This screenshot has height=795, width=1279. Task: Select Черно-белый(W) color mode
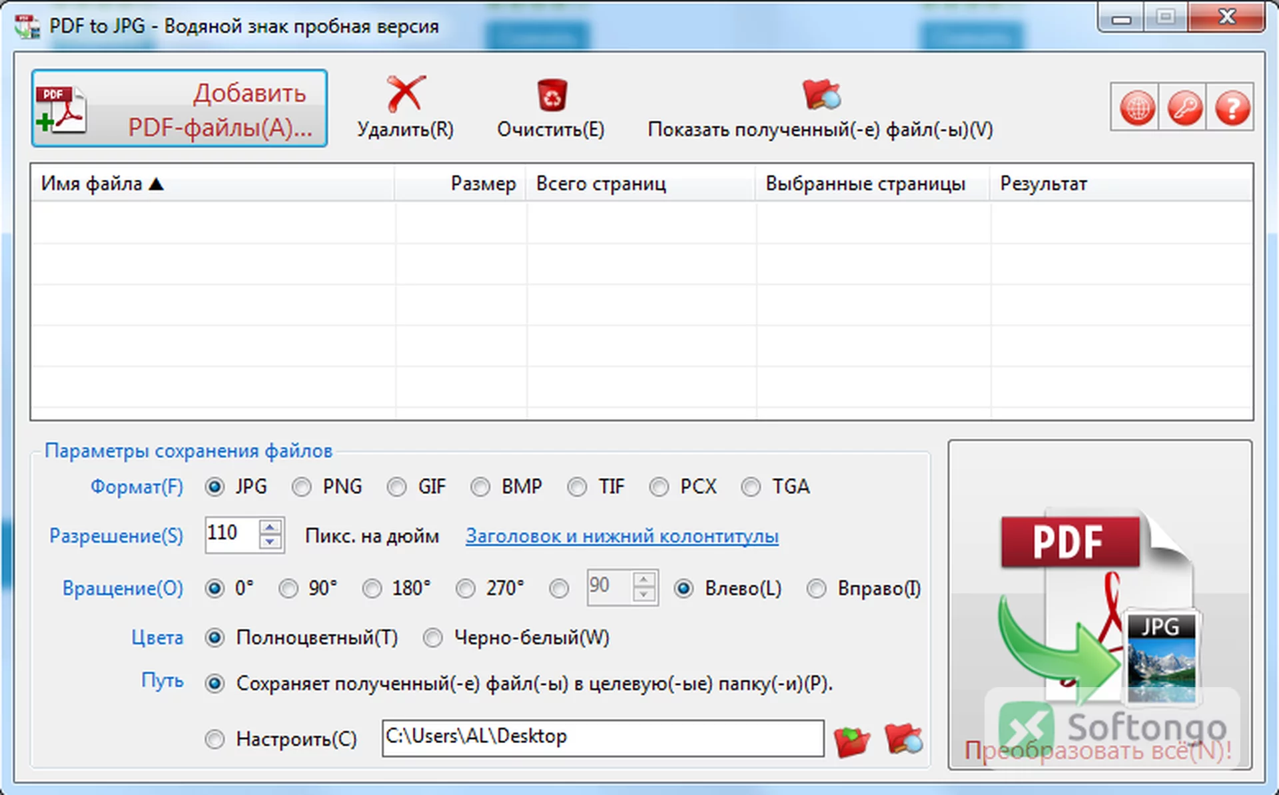point(433,638)
